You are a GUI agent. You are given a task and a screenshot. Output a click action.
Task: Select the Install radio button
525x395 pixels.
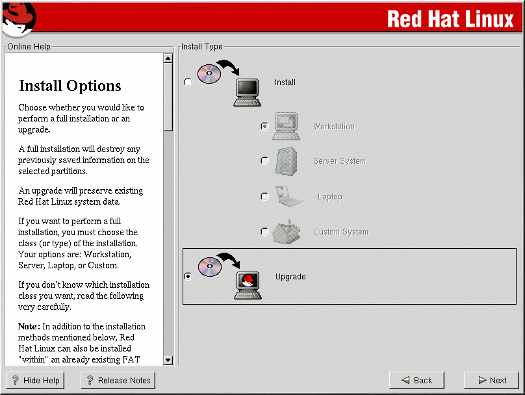coord(188,83)
